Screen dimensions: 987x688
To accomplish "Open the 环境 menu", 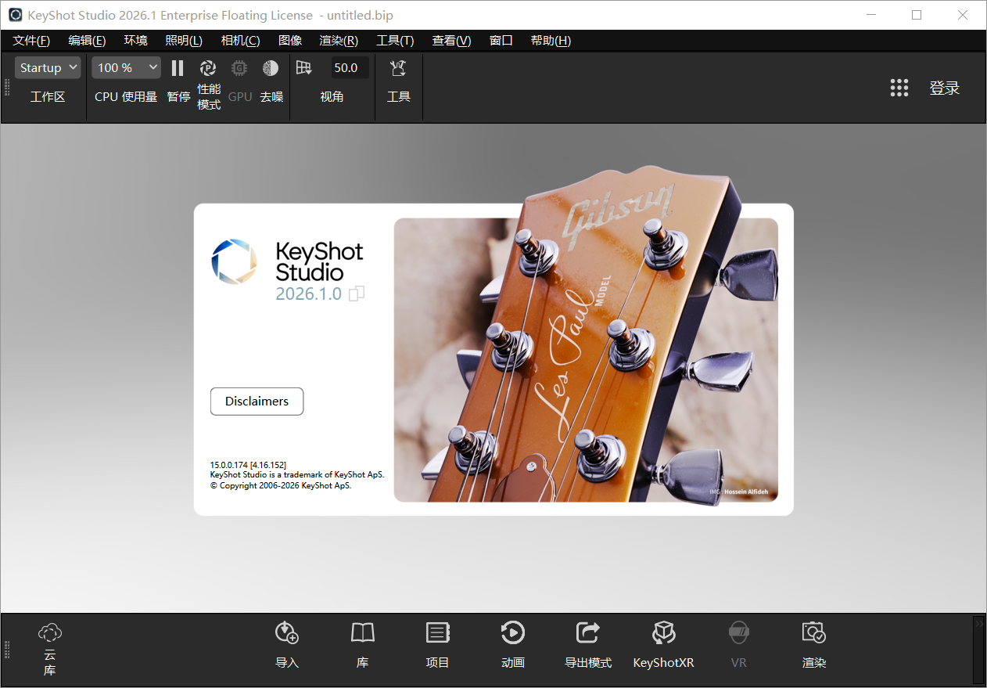I will [136, 41].
